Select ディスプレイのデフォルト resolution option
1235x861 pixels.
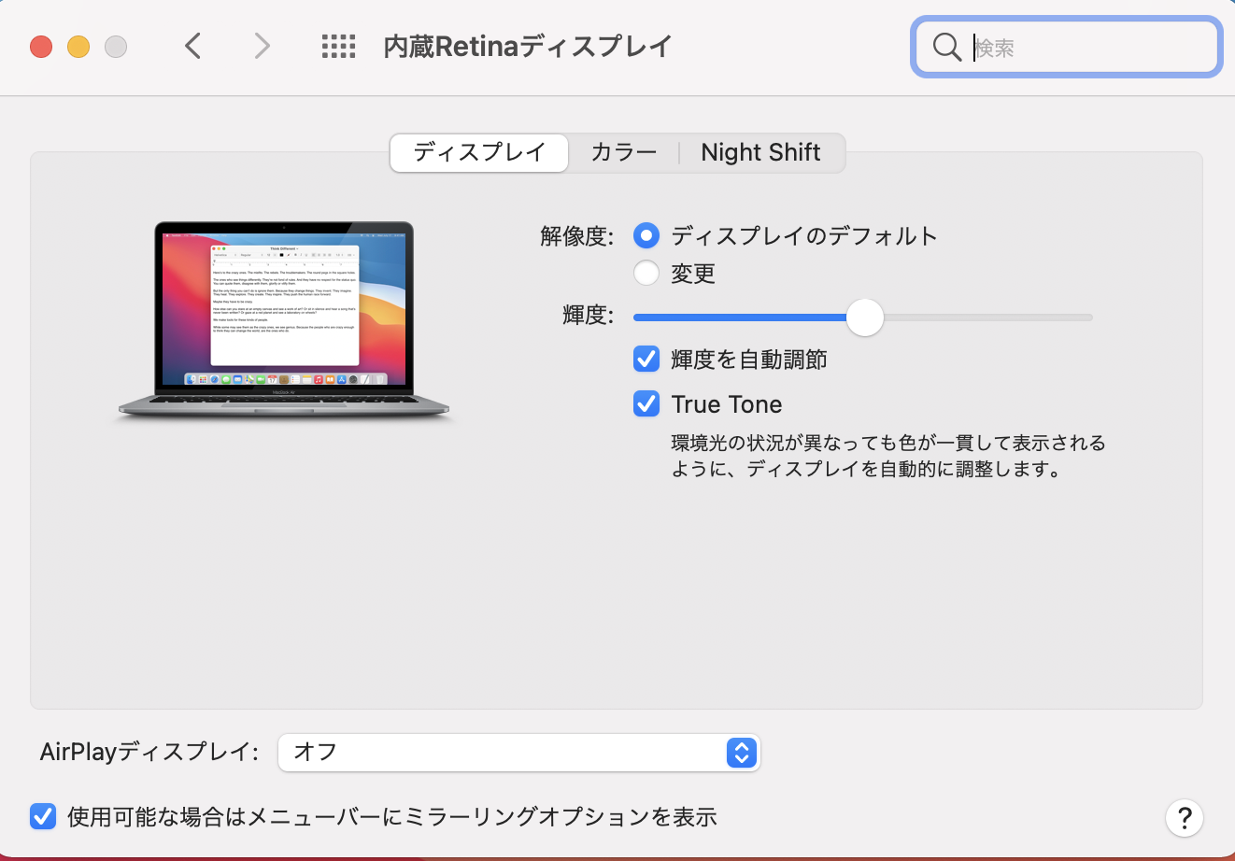click(646, 235)
